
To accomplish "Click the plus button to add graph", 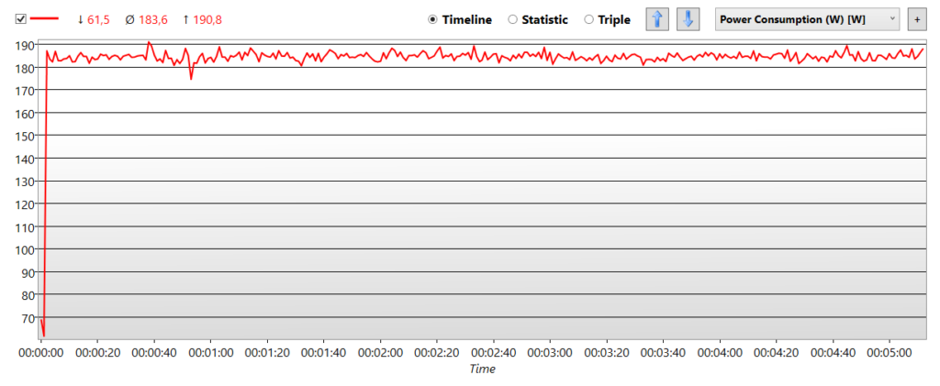I will click(x=917, y=19).
